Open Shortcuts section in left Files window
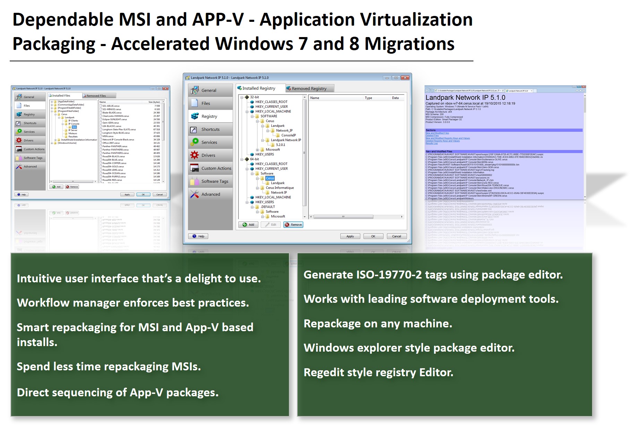The width and height of the screenshot is (633, 432). tap(30, 123)
